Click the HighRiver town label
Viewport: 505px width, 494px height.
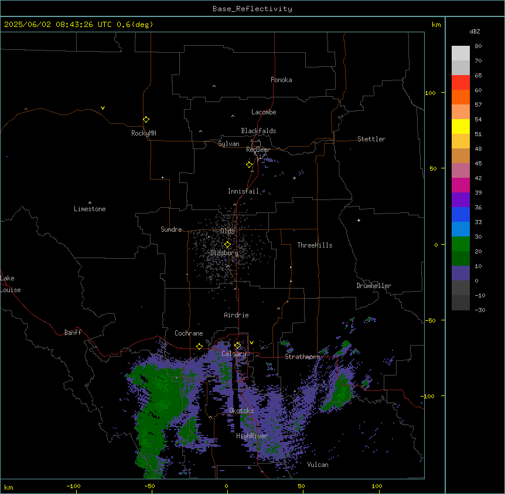click(252, 436)
